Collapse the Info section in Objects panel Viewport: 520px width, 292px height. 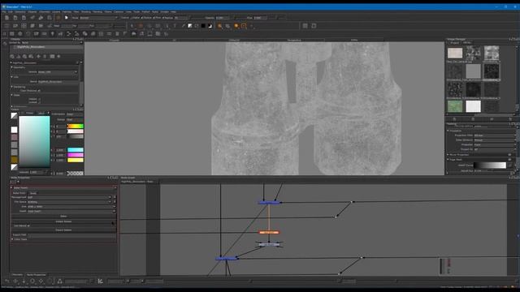12,77
